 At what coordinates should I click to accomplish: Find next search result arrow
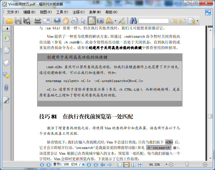182,21
